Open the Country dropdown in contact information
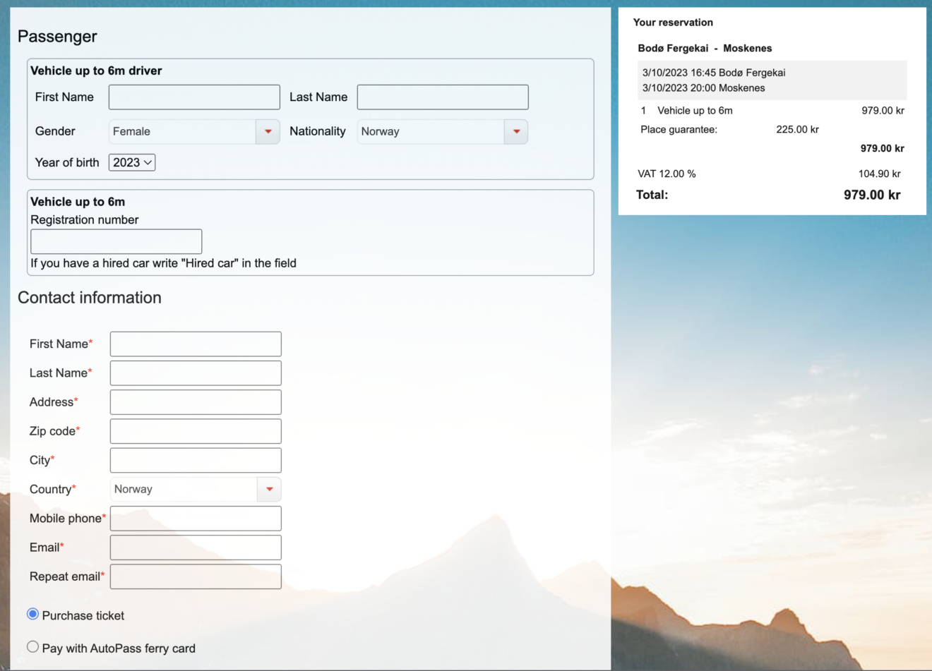This screenshot has height=671, width=932. pyautogui.click(x=269, y=490)
